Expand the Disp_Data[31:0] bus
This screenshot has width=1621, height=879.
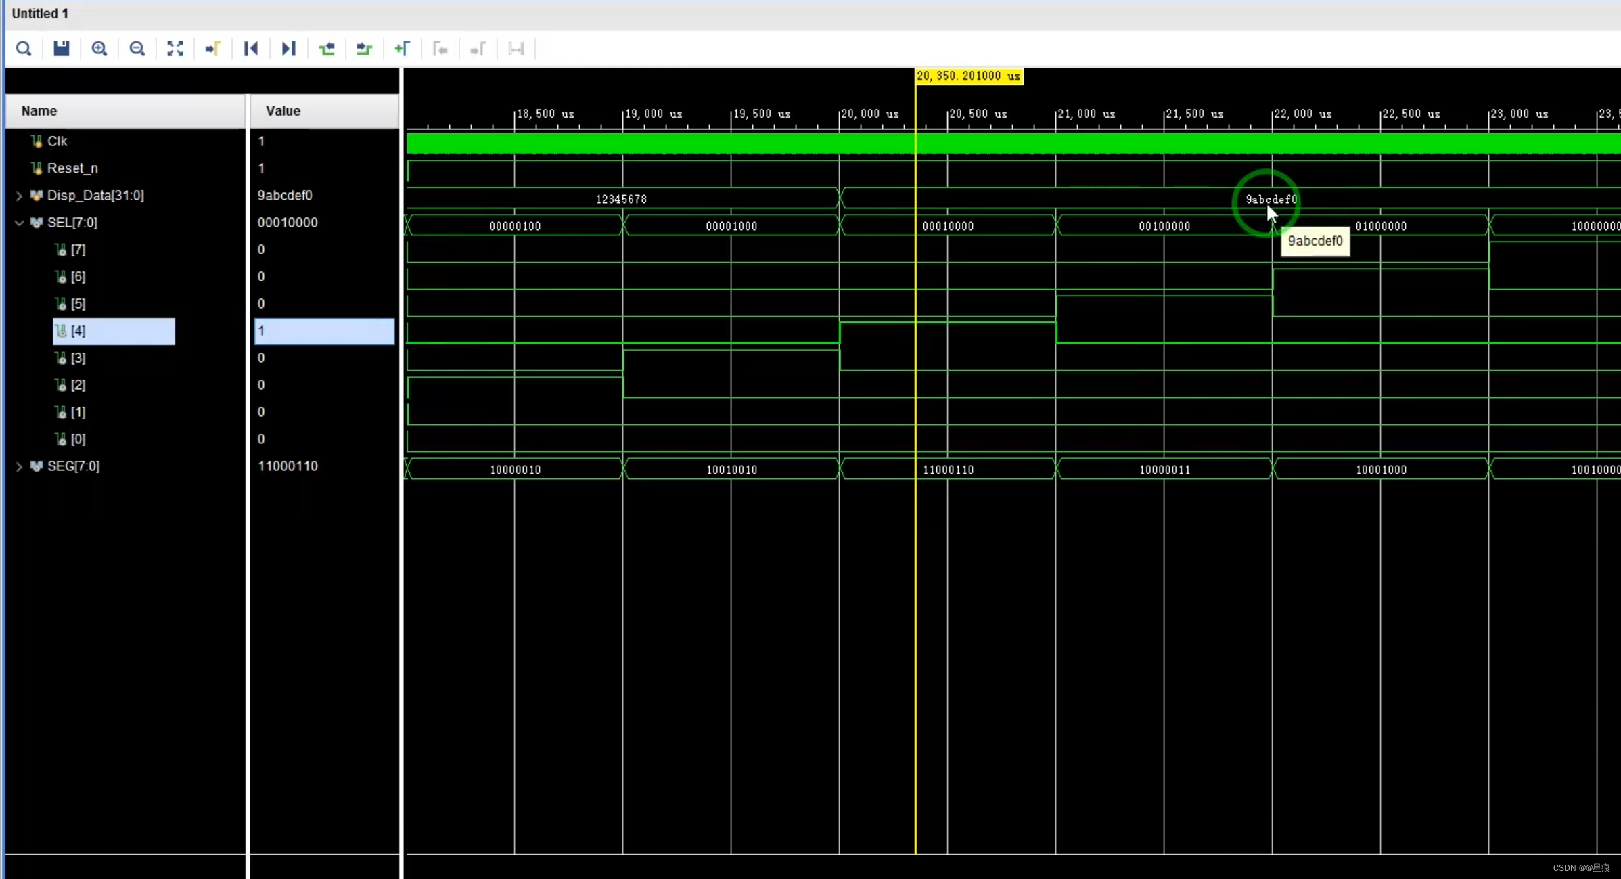pos(19,196)
